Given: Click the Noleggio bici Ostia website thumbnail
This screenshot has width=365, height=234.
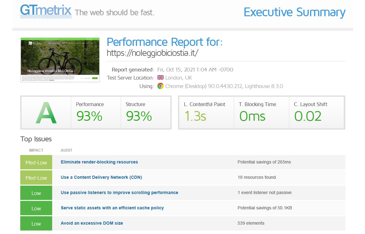Looking at the screenshot, I should pyautogui.click(x=60, y=60).
